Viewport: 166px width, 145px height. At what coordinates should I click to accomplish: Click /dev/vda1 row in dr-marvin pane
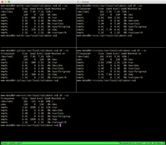[x=27, y=102]
